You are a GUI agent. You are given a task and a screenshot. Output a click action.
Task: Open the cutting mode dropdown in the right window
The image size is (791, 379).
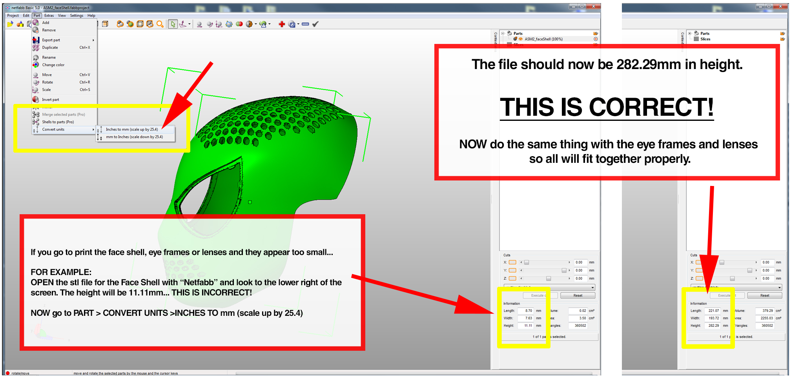[736, 287]
